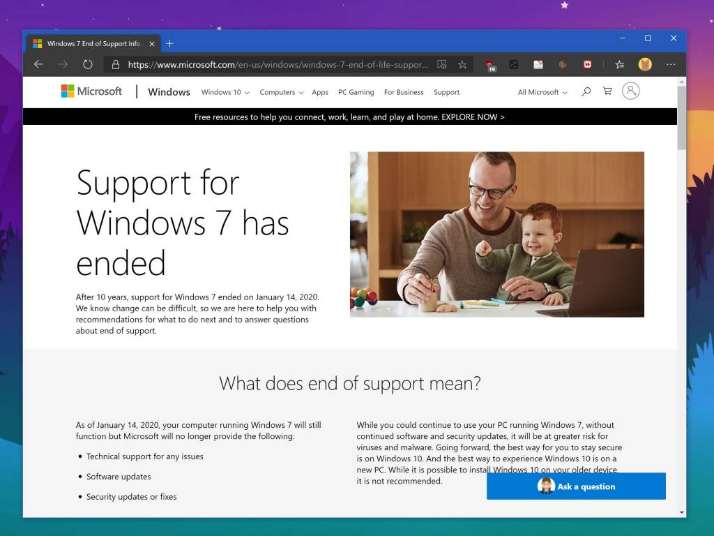Click the scrollbar down arrow

pyautogui.click(x=682, y=512)
